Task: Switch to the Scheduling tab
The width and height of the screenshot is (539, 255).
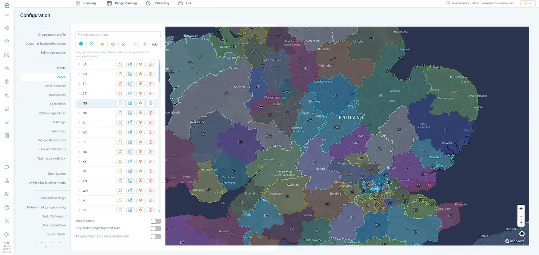Action: click(157, 3)
